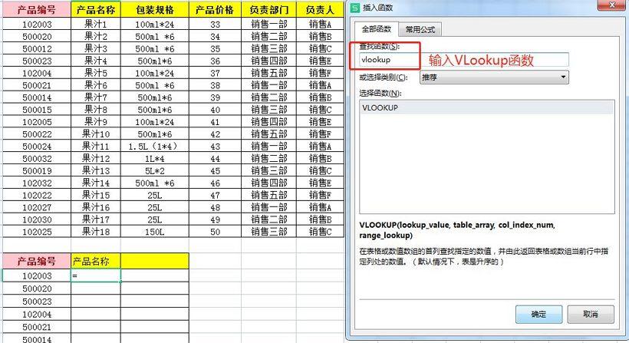Select cell 果汁5
The height and width of the screenshot is (343, 629).
(x=95, y=73)
